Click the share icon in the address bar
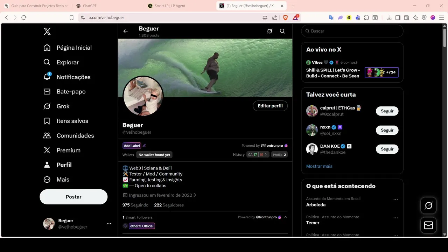 [275, 17]
